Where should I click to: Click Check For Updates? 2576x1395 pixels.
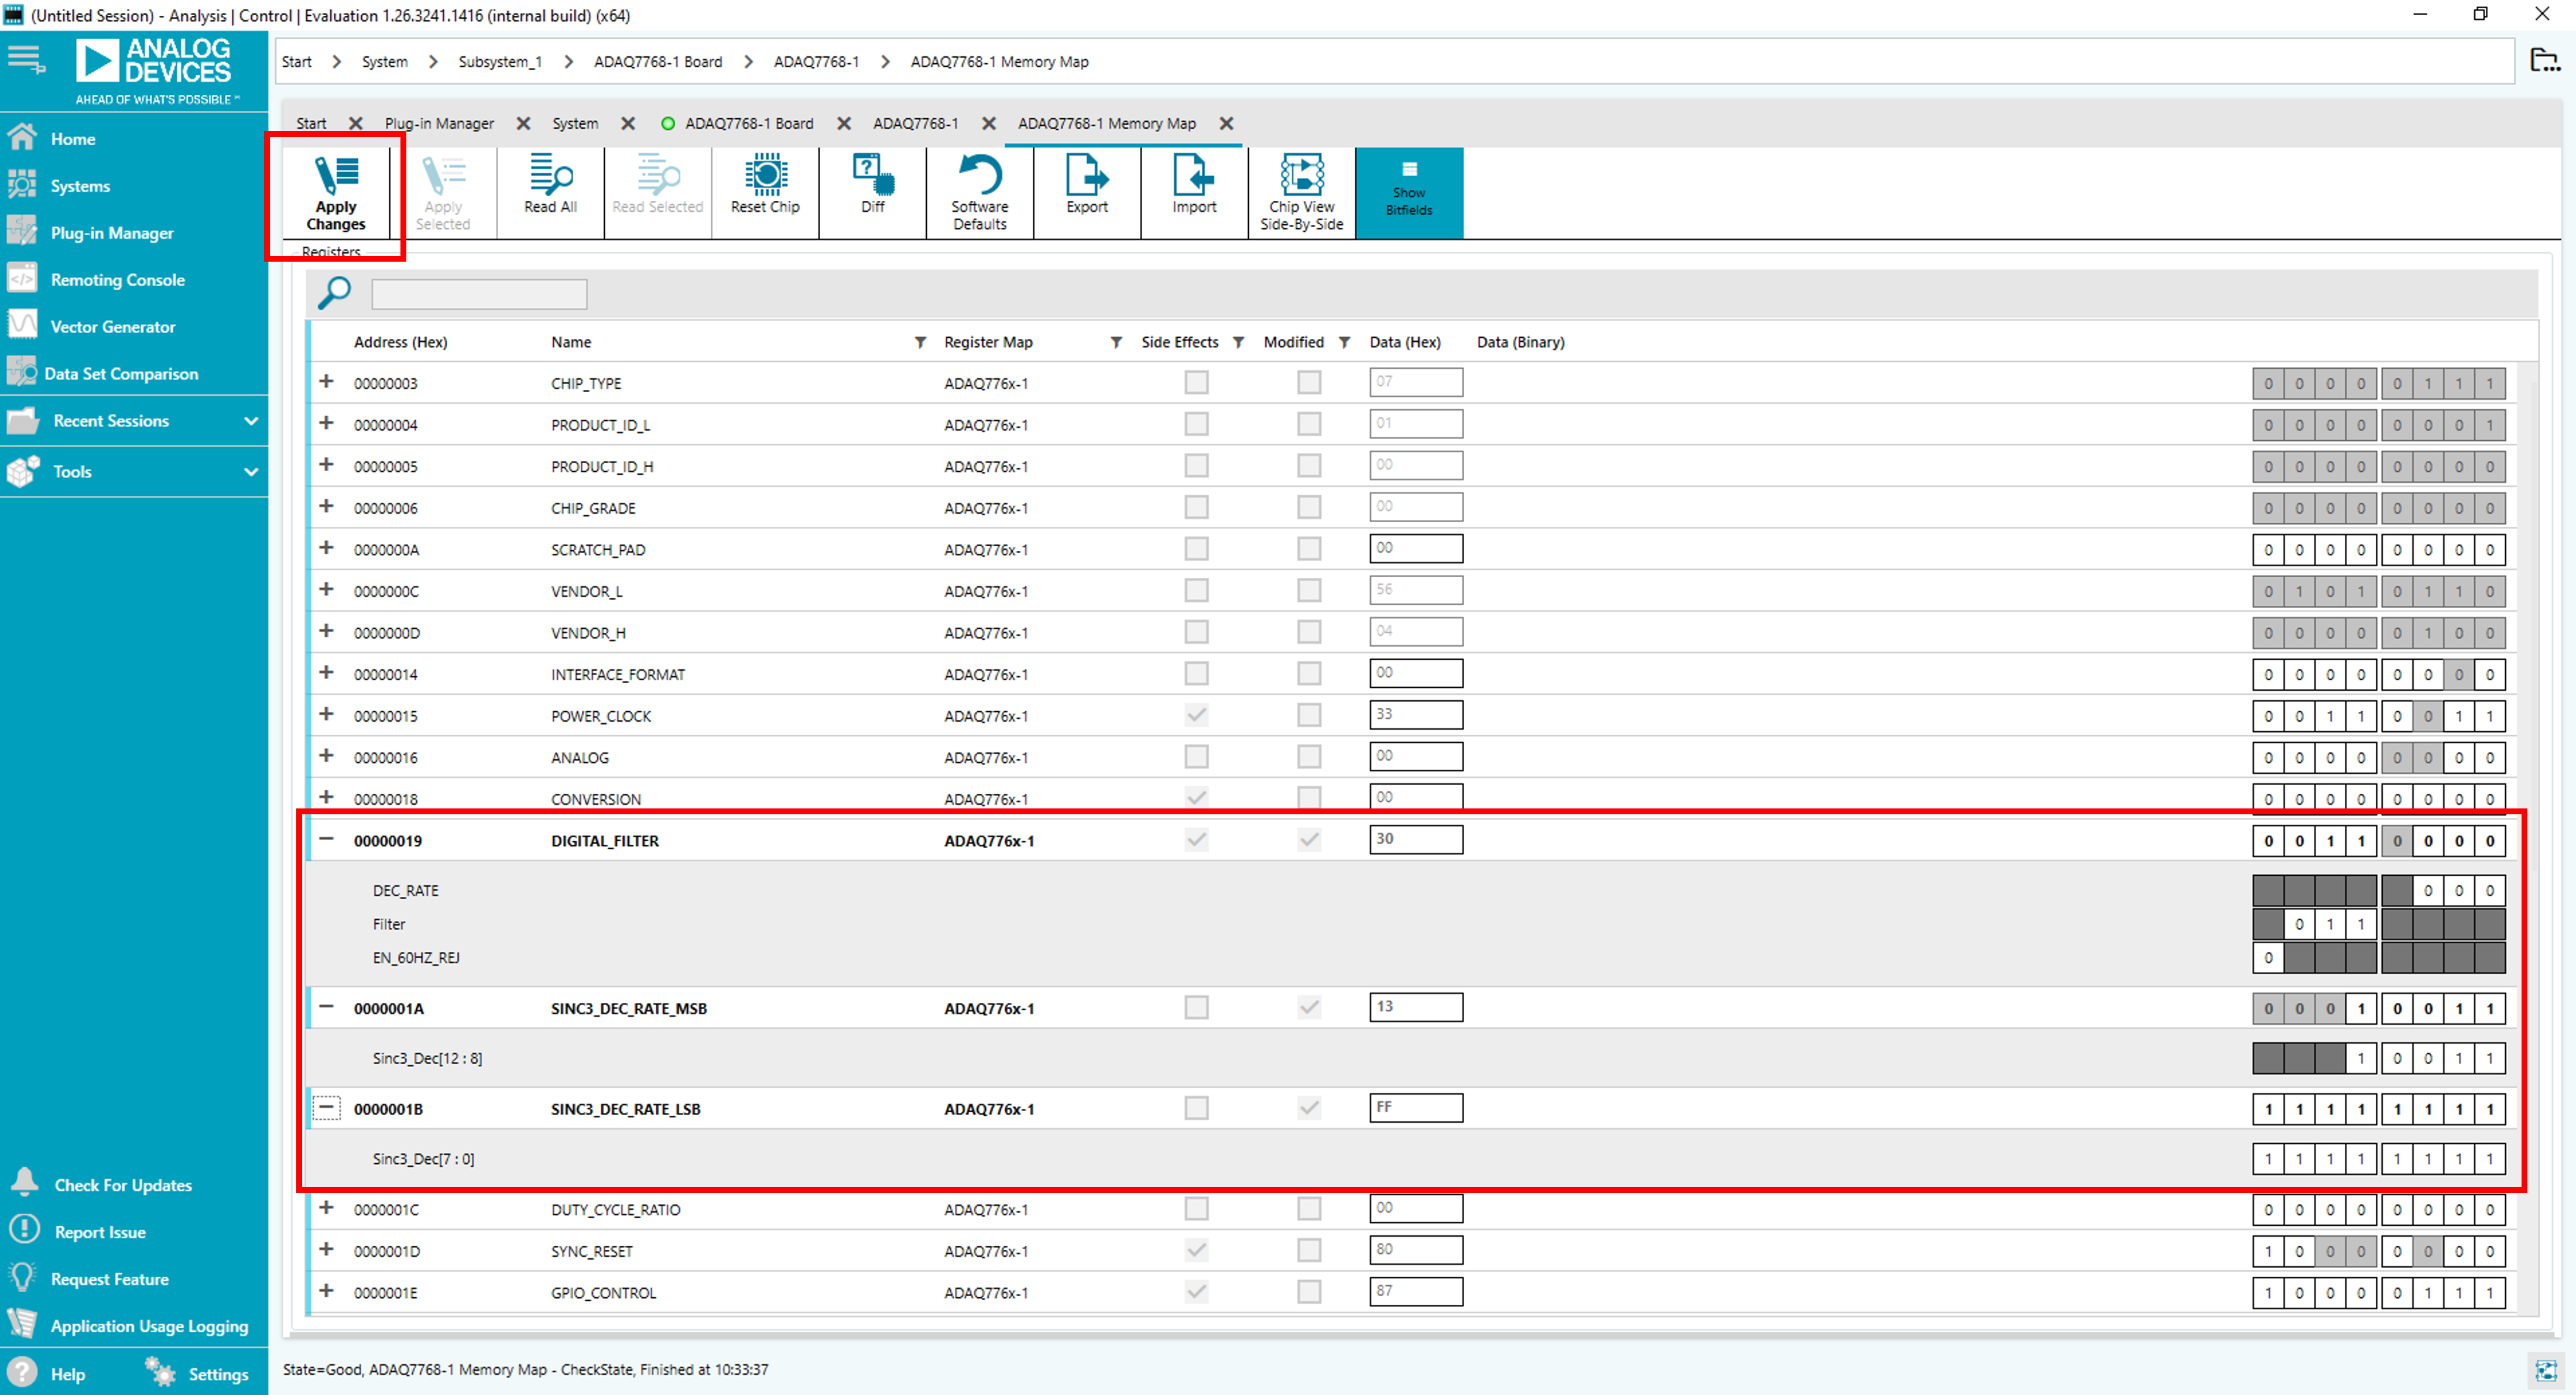122,1184
